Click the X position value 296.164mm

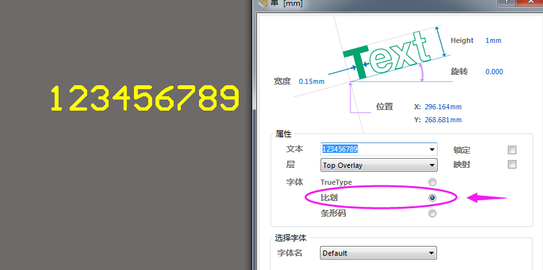click(442, 106)
